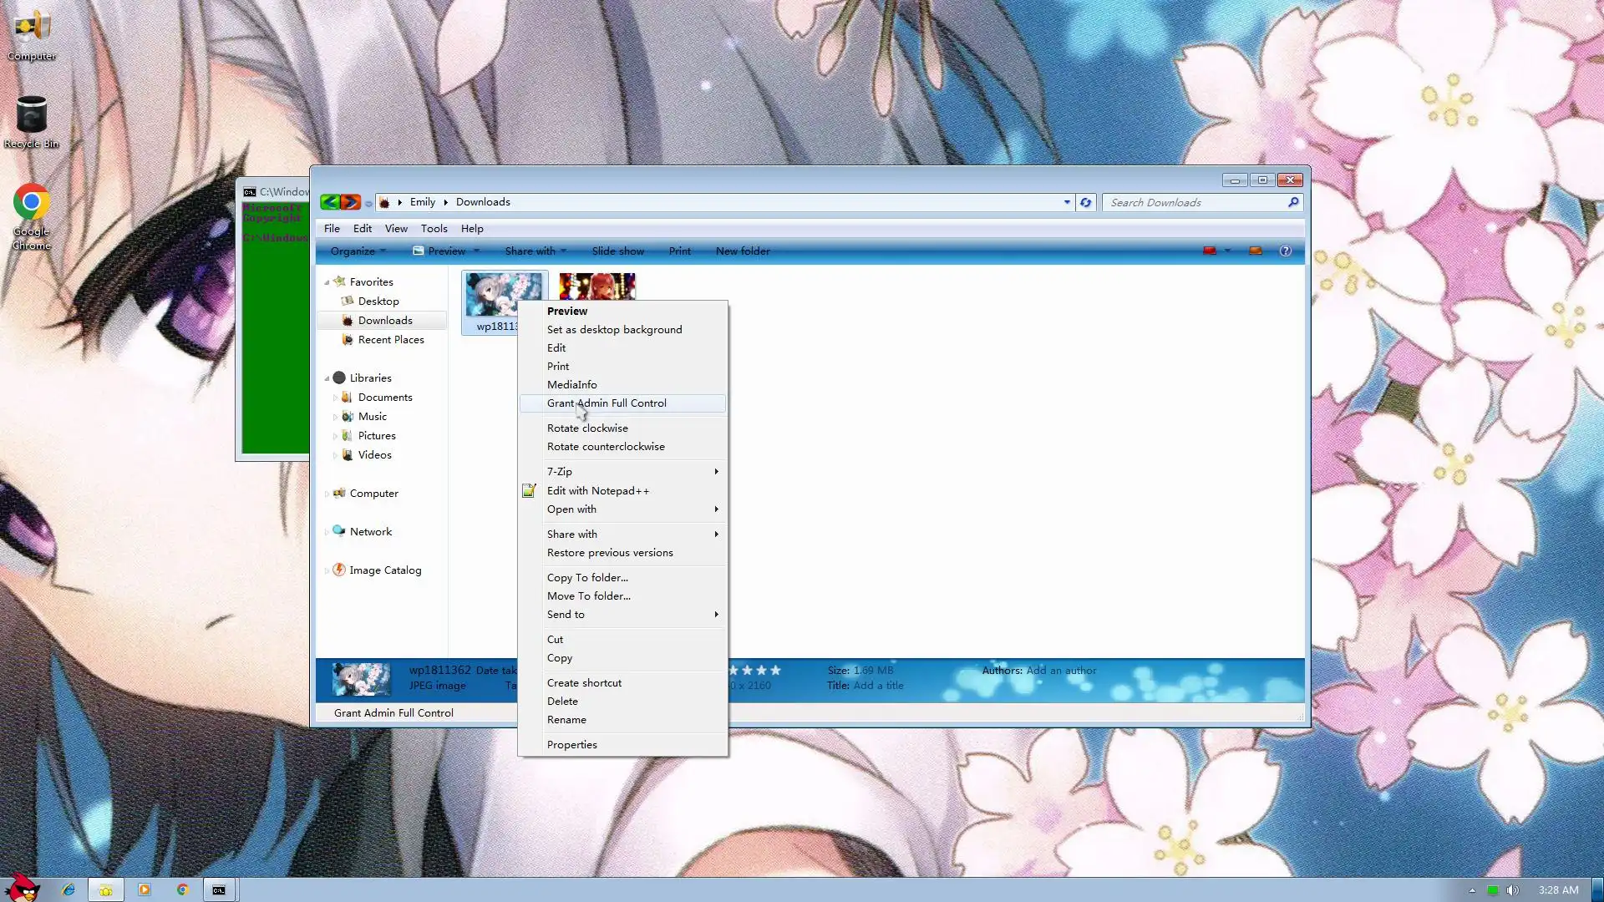Click the volume speaker tray icon

click(x=1512, y=890)
